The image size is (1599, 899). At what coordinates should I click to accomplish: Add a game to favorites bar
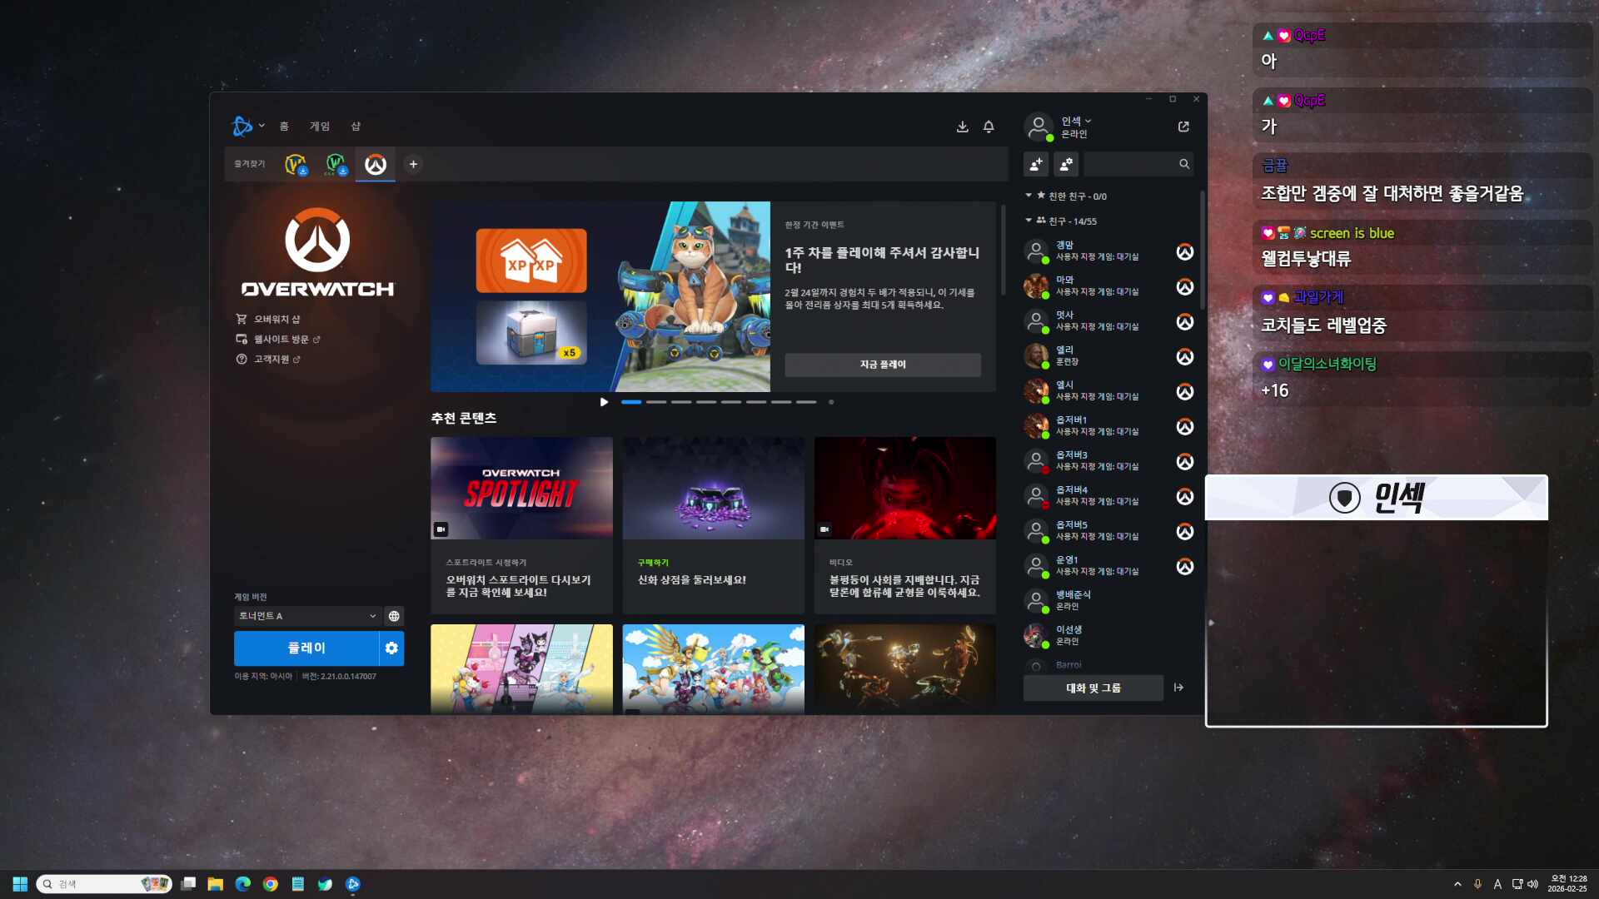pos(413,164)
